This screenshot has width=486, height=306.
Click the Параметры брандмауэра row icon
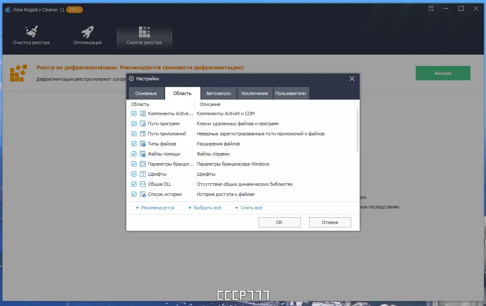point(143,164)
